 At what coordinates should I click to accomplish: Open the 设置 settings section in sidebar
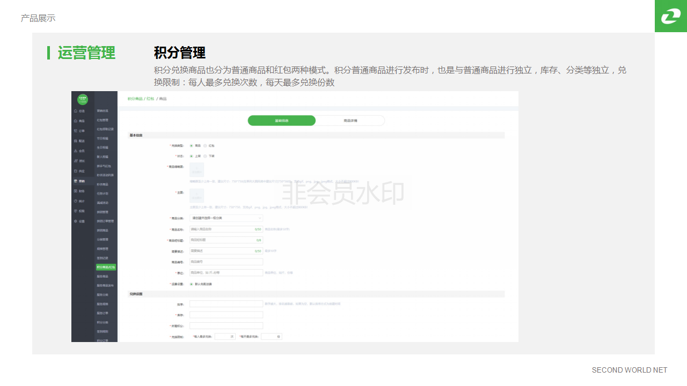79,221
